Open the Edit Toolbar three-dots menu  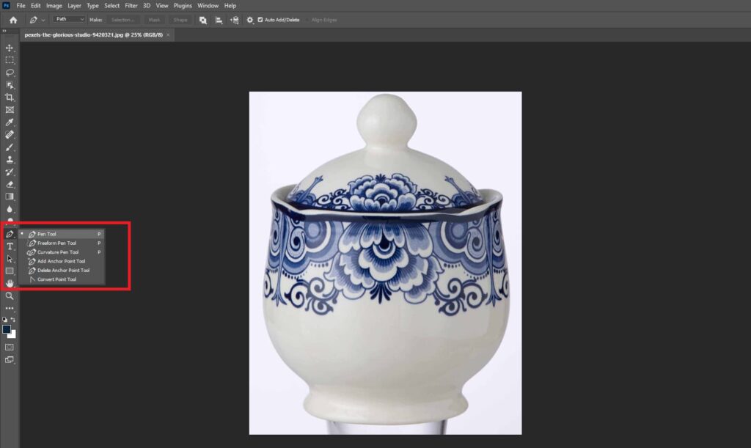(10, 308)
